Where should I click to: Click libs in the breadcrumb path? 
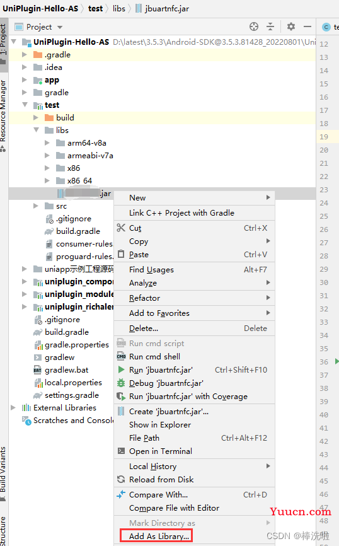click(x=118, y=9)
